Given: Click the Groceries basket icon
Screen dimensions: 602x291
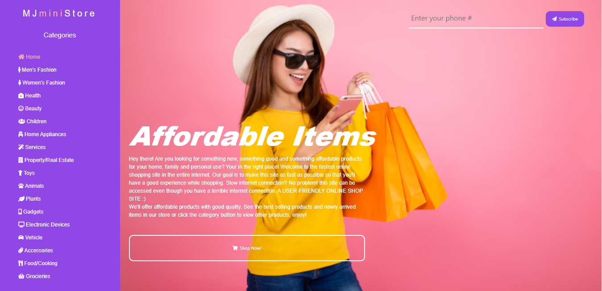Looking at the screenshot, I should pos(21,276).
